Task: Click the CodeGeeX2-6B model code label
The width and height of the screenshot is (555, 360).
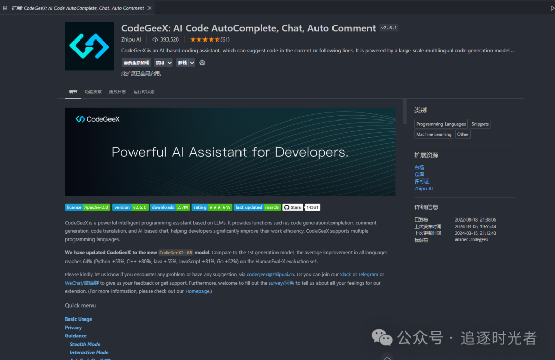Action: coord(176,253)
